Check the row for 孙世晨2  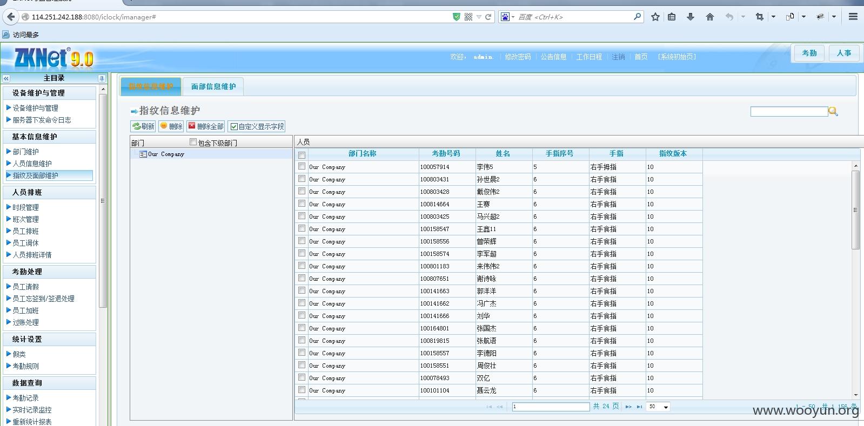coord(302,179)
